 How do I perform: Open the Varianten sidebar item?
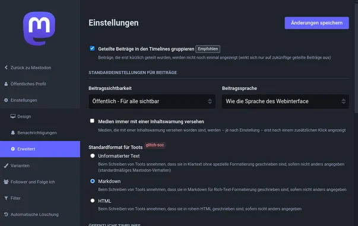[40, 166]
